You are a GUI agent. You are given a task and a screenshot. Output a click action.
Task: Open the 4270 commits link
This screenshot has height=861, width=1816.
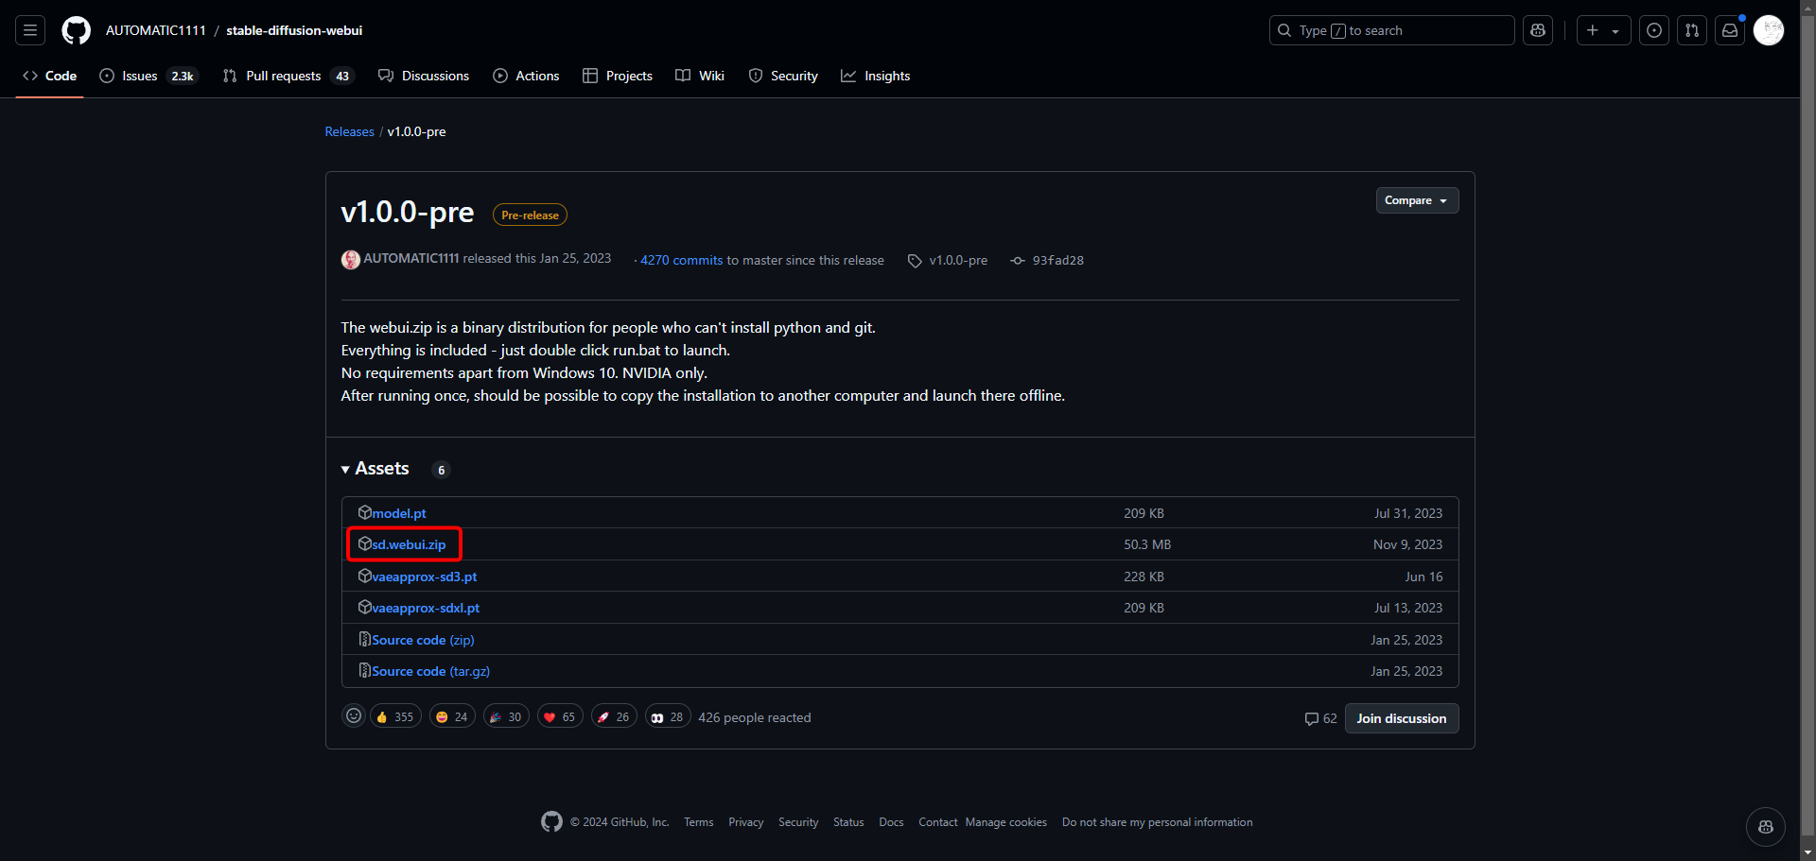click(681, 260)
